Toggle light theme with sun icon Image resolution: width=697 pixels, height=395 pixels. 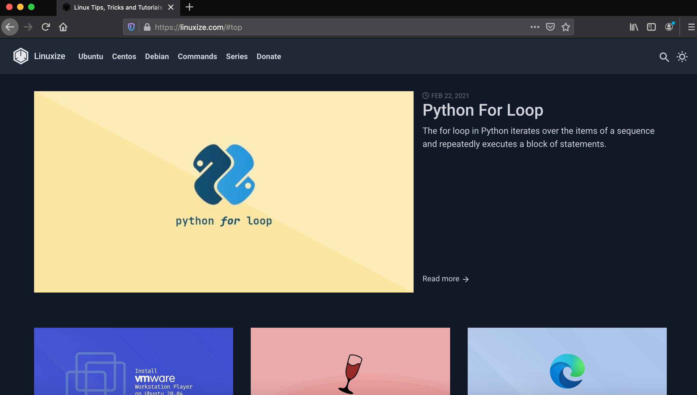pyautogui.click(x=682, y=57)
